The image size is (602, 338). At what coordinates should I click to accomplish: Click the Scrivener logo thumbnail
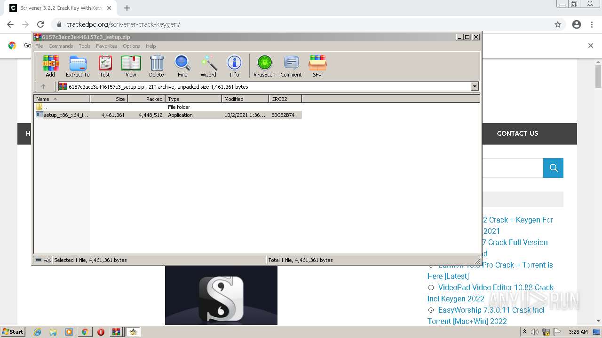pos(221,295)
